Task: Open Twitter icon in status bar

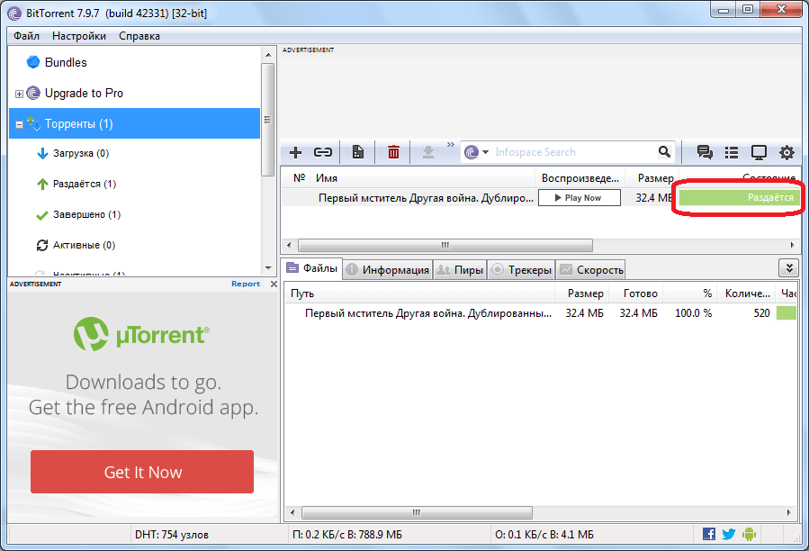Action: point(729,534)
